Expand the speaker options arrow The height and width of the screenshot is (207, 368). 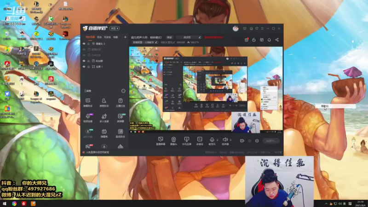tap(231, 140)
